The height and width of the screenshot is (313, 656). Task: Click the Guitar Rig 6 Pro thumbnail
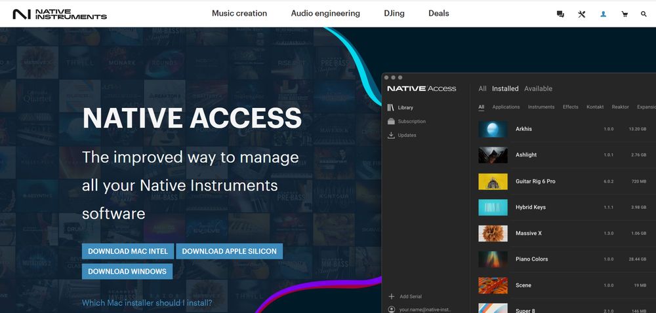[493, 181]
